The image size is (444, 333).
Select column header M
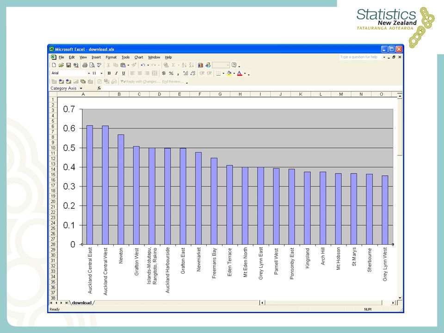(341, 94)
